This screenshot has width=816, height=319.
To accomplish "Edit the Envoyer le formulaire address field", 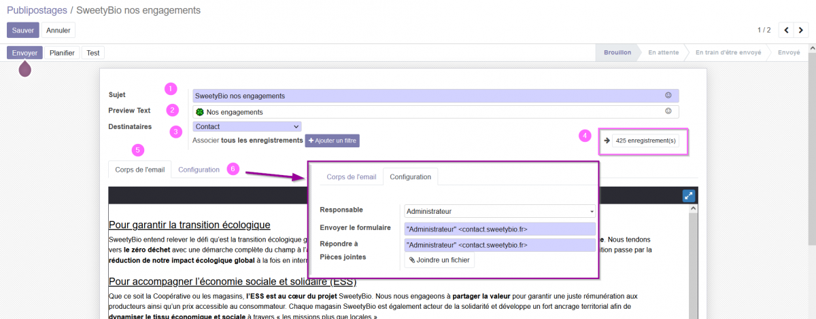I will click(x=500, y=229).
